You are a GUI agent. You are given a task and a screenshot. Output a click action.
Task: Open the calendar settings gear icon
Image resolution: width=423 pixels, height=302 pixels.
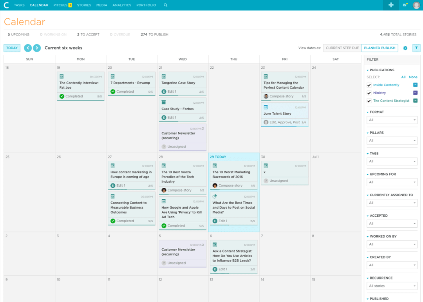[405, 48]
